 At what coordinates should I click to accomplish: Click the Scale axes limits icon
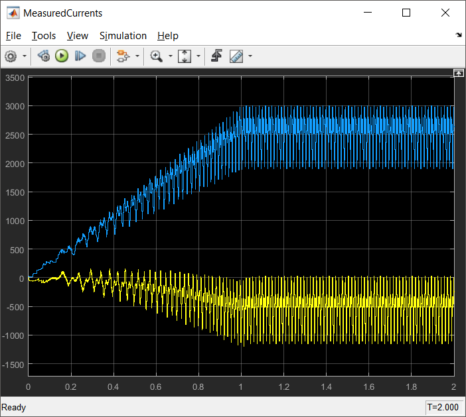[185, 56]
